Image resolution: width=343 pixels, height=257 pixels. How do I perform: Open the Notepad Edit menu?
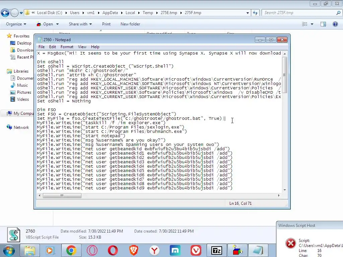pos(52,47)
